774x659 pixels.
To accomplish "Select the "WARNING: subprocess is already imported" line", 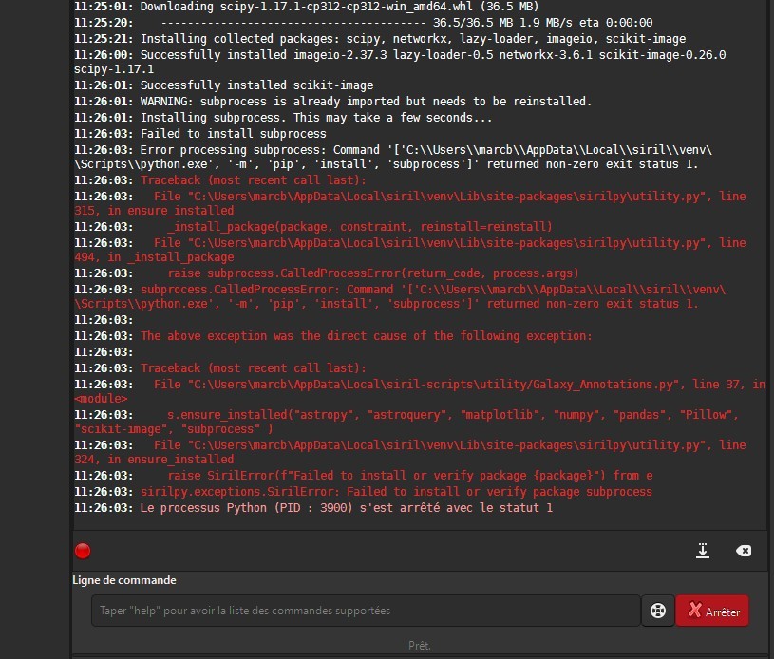I will point(332,102).
